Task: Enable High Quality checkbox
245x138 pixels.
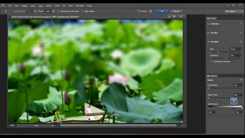Action: tap(82, 11)
